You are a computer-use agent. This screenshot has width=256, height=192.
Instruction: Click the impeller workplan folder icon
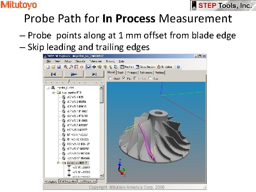59,92
